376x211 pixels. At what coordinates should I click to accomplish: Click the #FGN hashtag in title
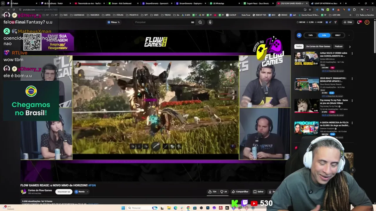click(92, 185)
